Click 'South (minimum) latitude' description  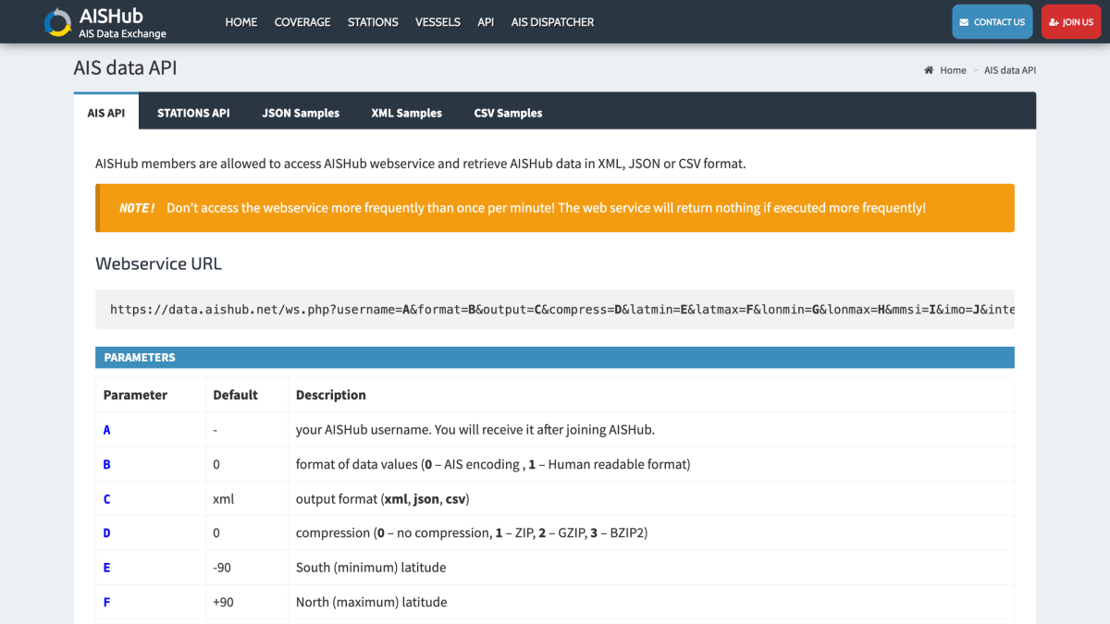click(371, 568)
